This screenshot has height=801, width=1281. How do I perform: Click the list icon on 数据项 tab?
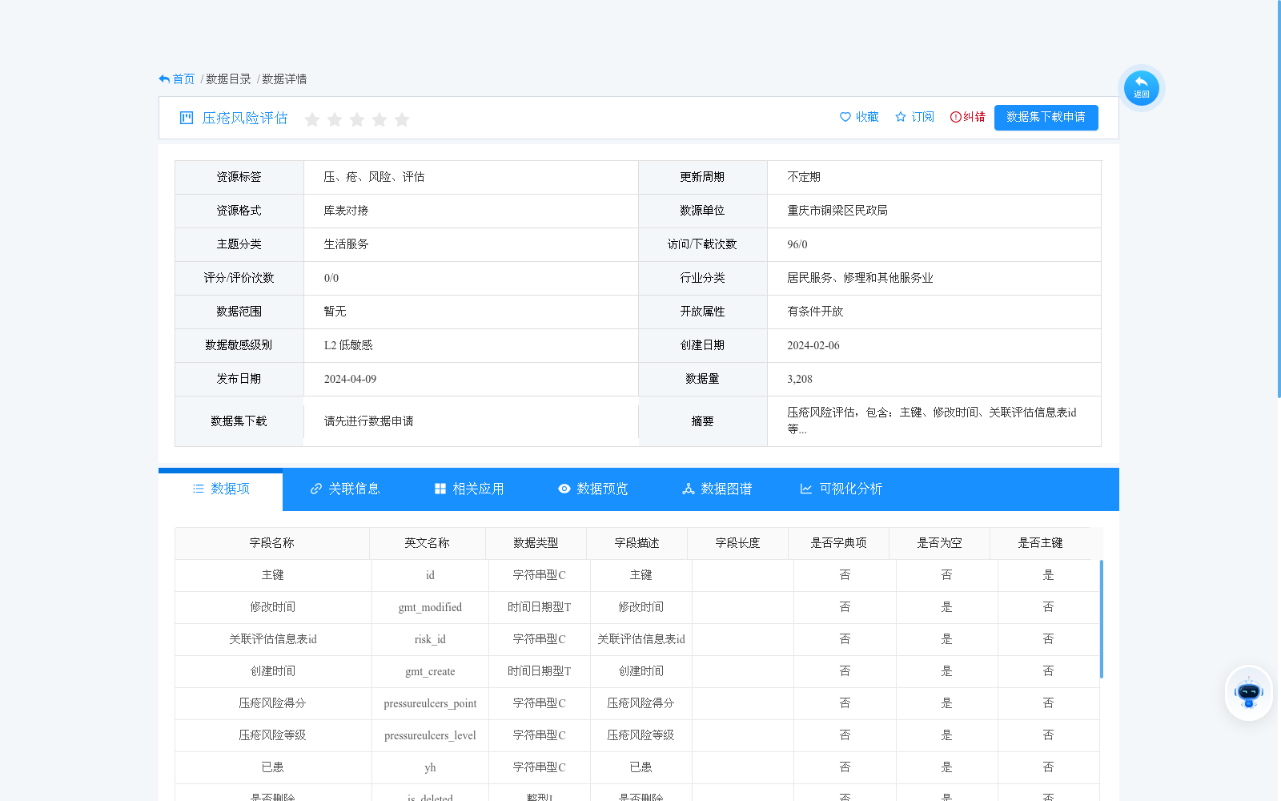[x=199, y=489]
